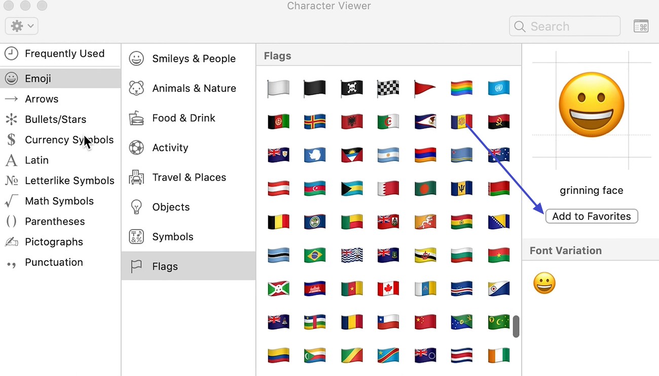Select the Bangladesh flag emoji

[x=425, y=188]
